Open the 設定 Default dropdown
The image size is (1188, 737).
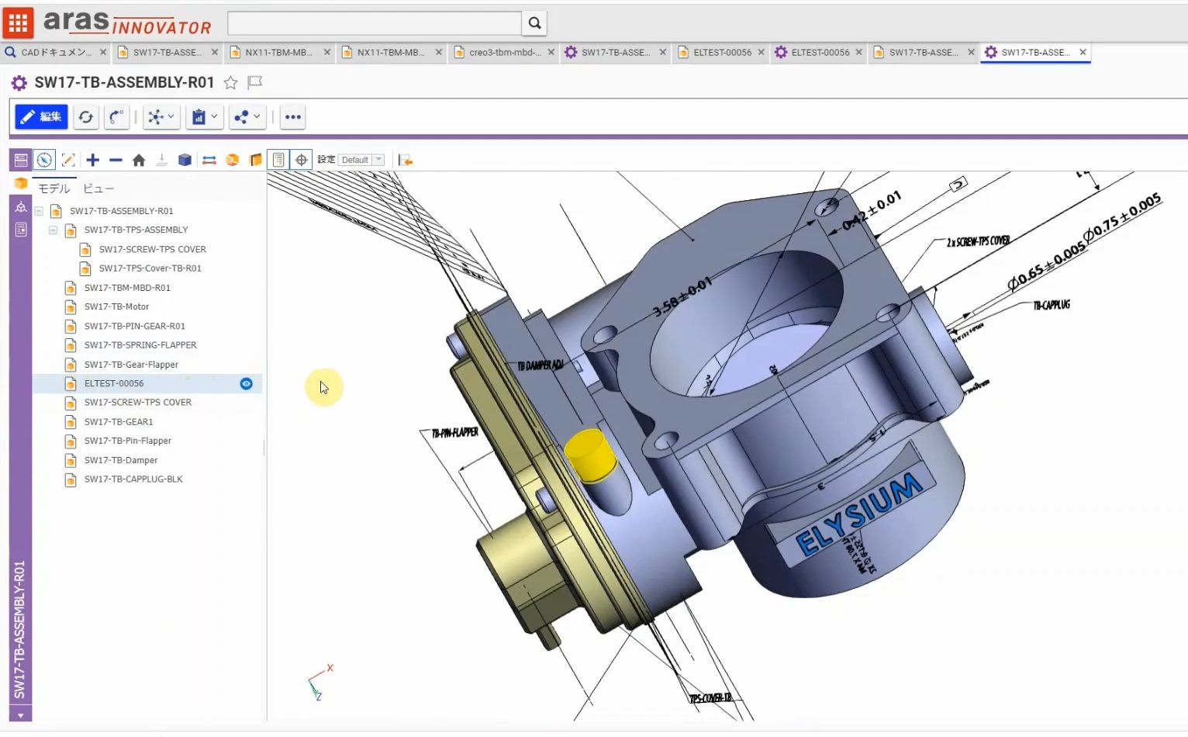(362, 160)
